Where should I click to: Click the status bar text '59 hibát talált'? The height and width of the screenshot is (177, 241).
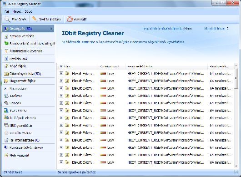[13, 172]
